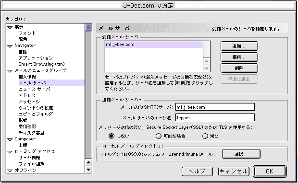Viewport: 298px width, 183px height.
Task: Select 形式 in category tree
Action: (23, 120)
